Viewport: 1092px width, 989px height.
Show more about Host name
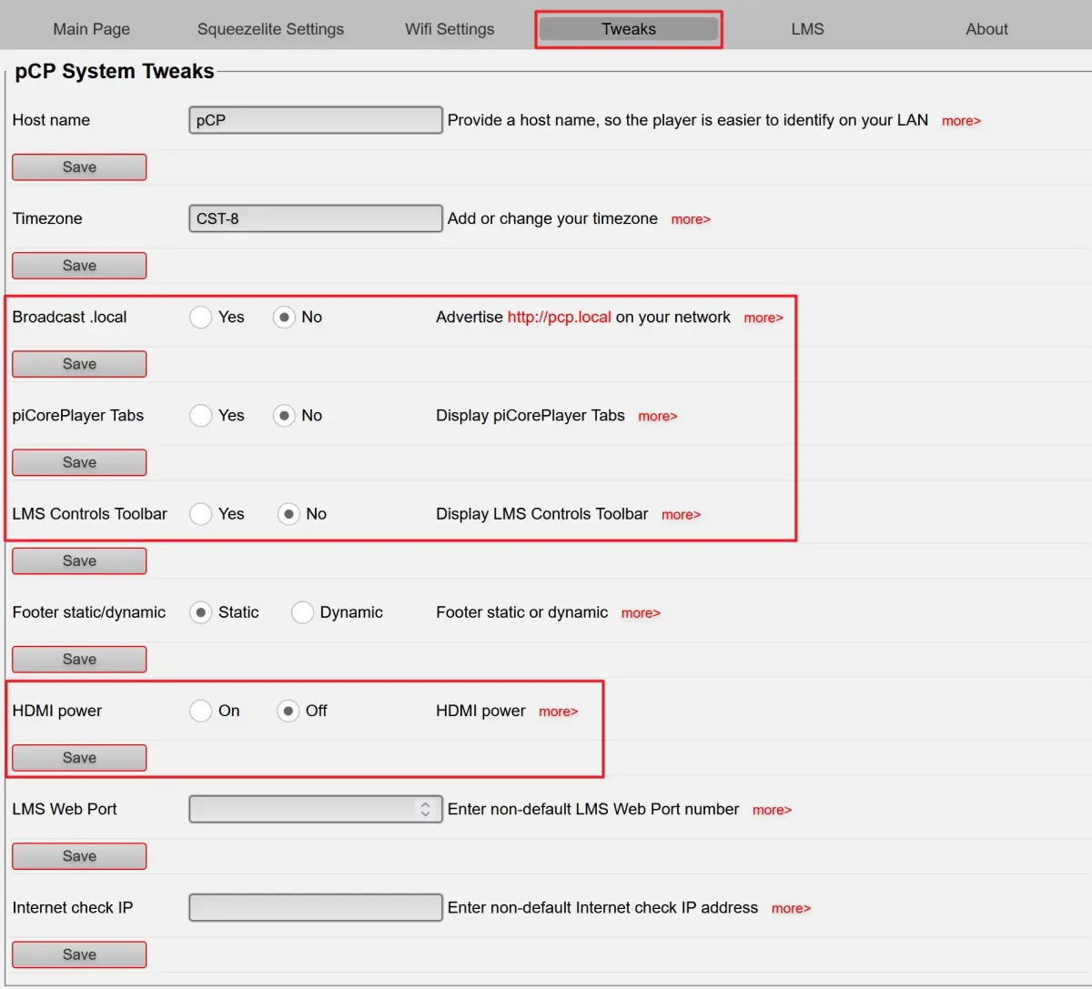(x=961, y=121)
